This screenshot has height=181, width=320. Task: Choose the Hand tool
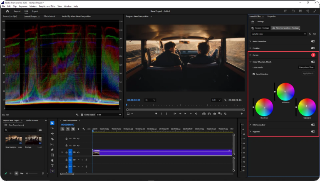pyautogui.click(x=52, y=160)
